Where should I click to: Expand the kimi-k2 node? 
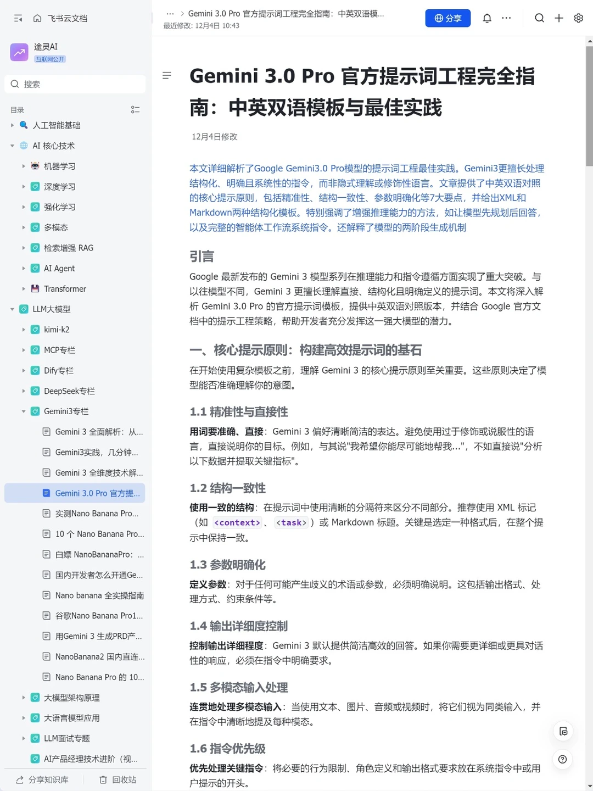coord(24,330)
